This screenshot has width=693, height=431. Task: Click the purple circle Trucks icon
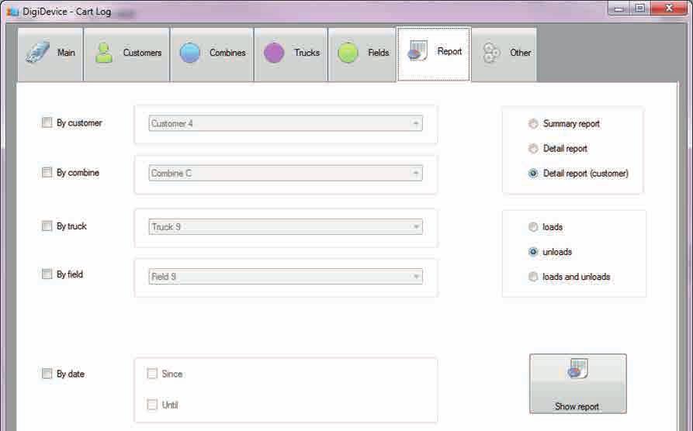pos(274,53)
